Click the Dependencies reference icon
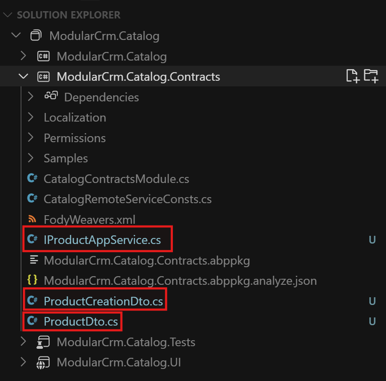386x381 pixels. click(51, 97)
